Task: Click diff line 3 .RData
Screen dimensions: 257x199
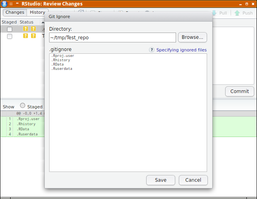Action: coord(23,129)
